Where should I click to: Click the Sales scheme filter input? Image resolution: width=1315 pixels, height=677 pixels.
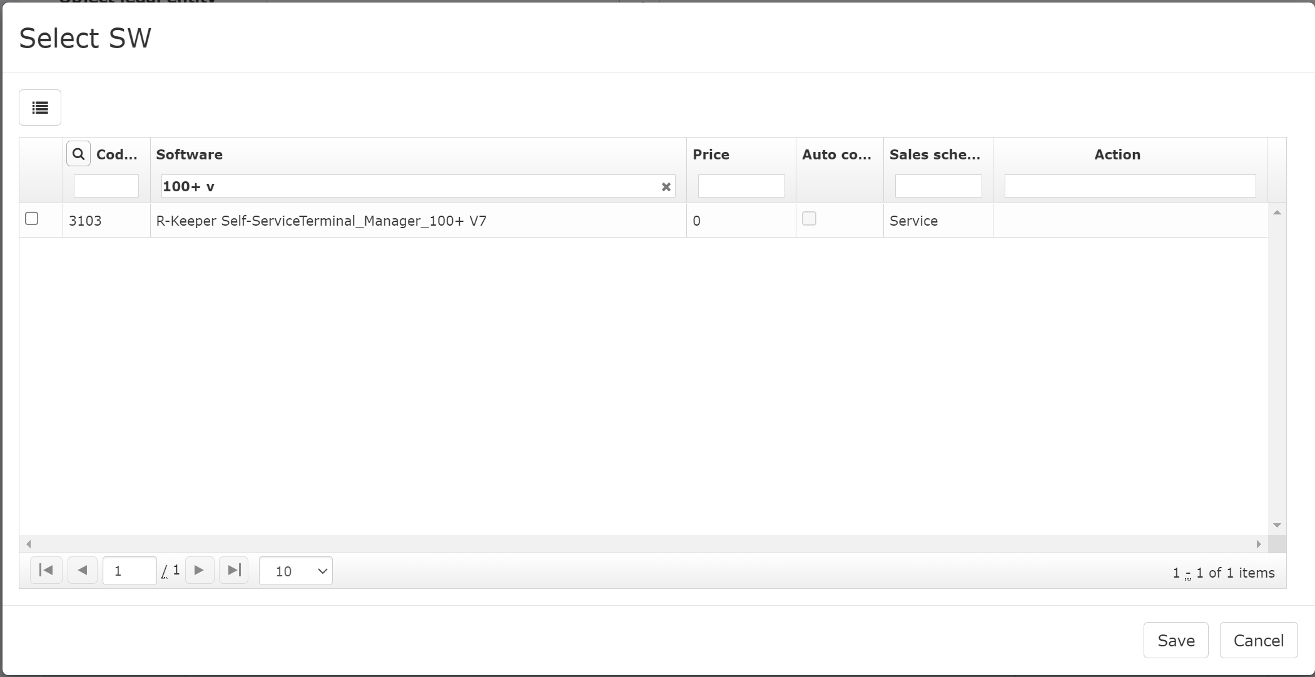point(938,186)
